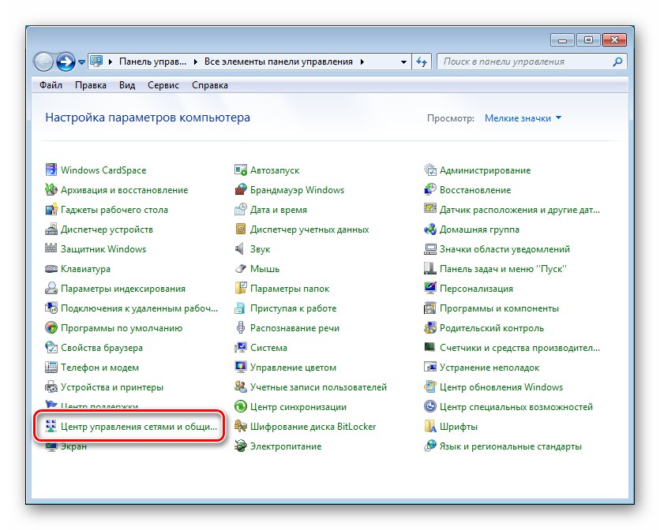The image size is (660, 530).
Task: Open the recent pages arrow beside Forward
Action: (x=81, y=62)
